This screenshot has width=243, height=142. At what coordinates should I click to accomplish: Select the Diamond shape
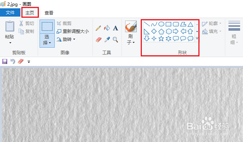(154, 31)
